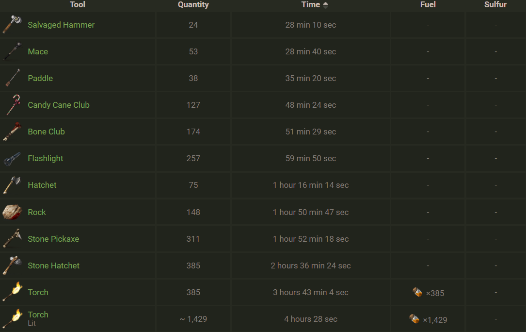Open the Salvaged Hammer link
This screenshot has height=332, width=526.
click(61, 25)
